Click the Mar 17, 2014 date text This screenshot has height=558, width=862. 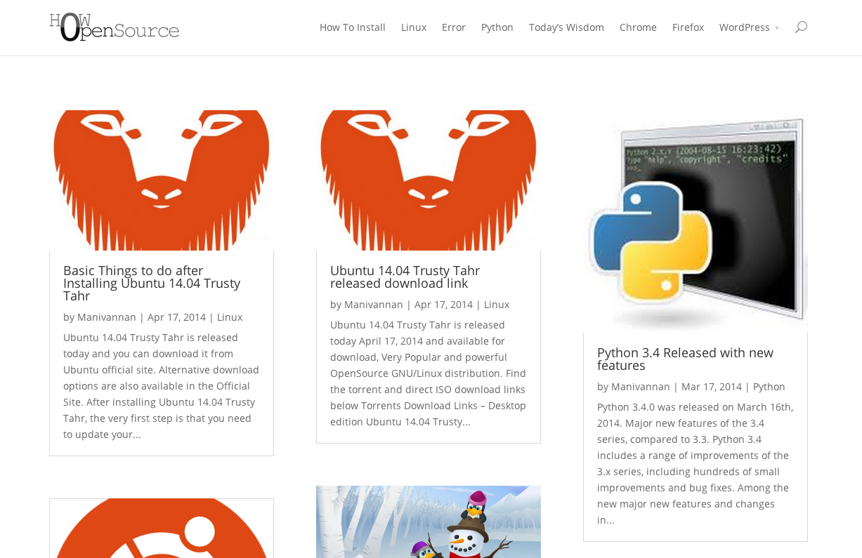712,387
